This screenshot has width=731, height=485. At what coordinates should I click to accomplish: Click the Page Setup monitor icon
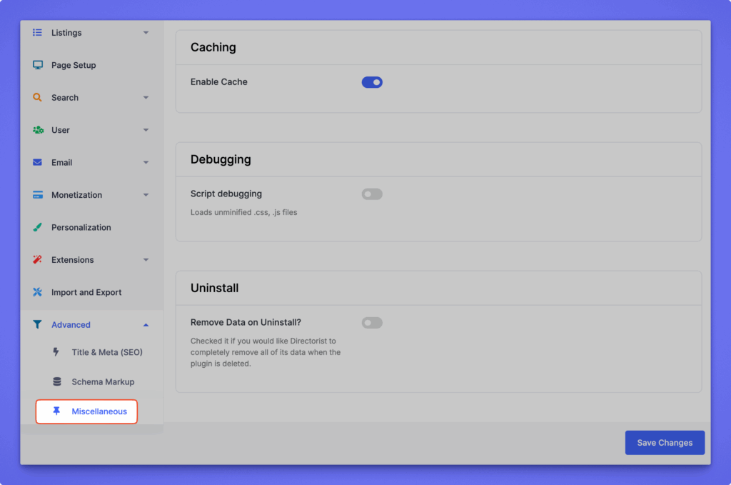click(38, 65)
